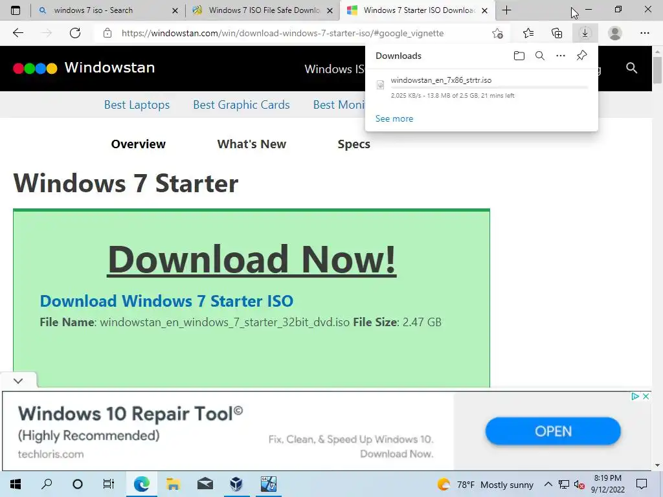663x497 pixels.
Task: View site security lock info
Action: point(107,33)
